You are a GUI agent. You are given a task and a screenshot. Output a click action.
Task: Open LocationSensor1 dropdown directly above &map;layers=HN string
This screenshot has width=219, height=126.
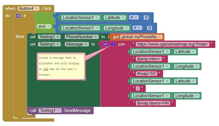pos(151,96)
